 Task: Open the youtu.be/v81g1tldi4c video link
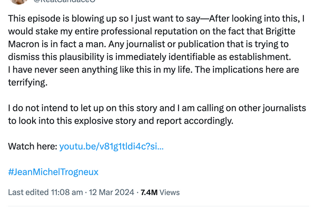point(112,147)
